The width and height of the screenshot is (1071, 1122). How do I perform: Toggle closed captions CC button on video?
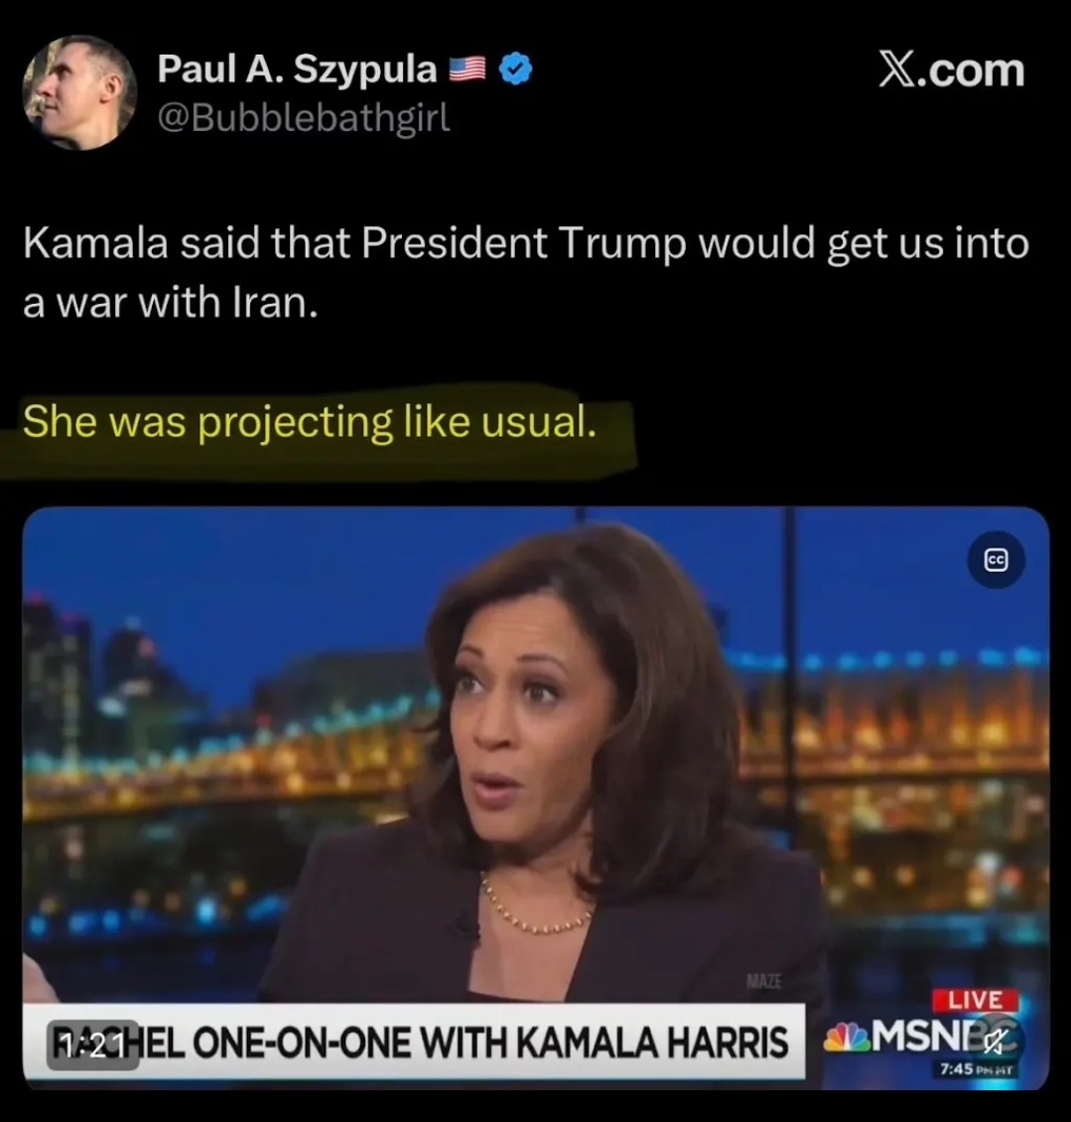point(996,560)
